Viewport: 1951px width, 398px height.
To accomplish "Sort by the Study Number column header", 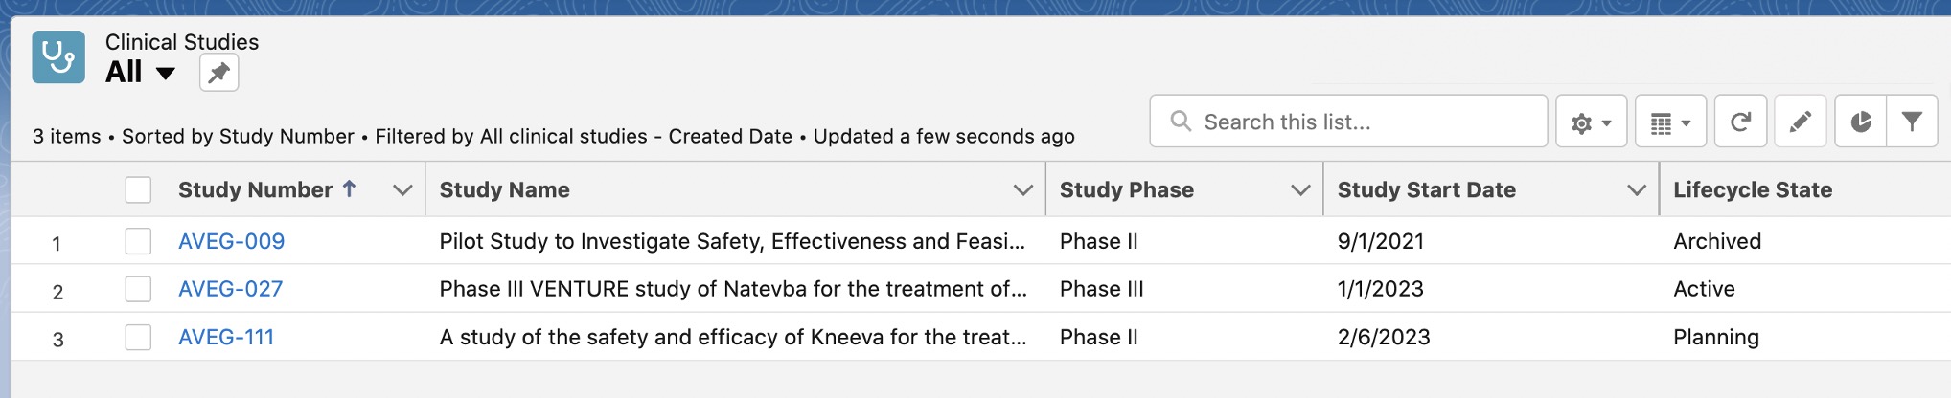I will click(256, 190).
